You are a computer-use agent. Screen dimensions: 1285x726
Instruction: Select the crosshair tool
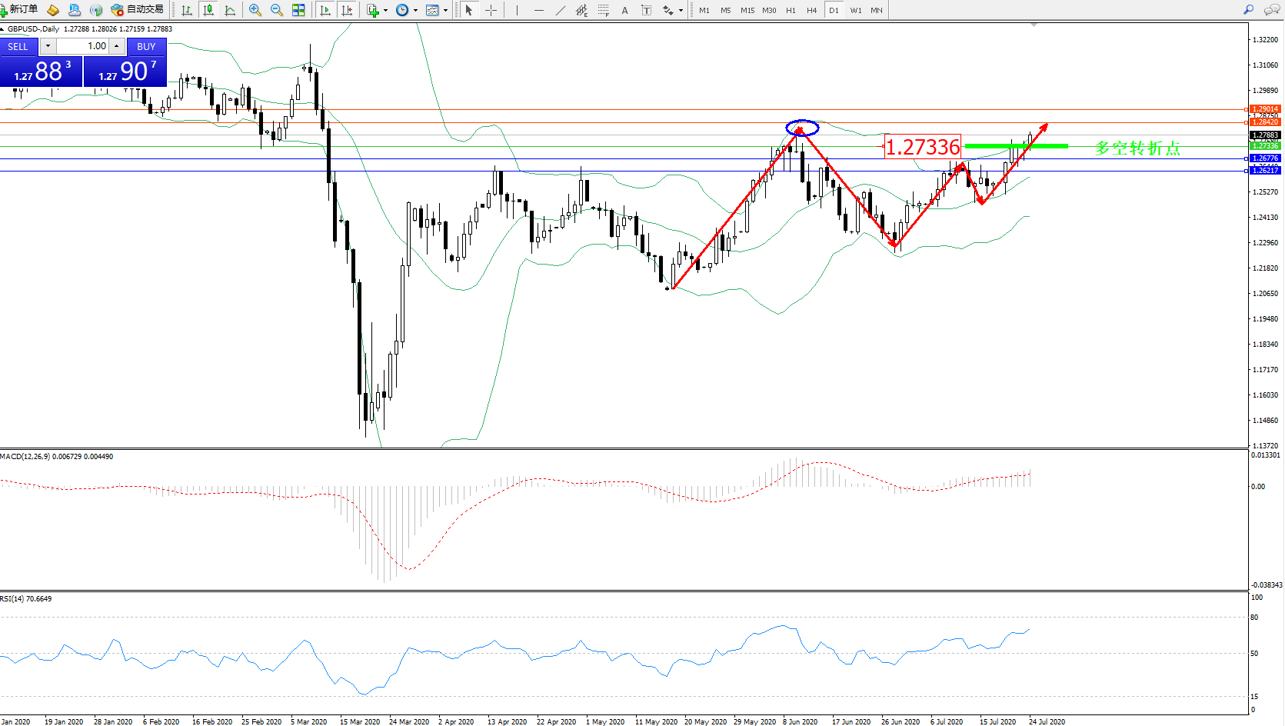(491, 10)
